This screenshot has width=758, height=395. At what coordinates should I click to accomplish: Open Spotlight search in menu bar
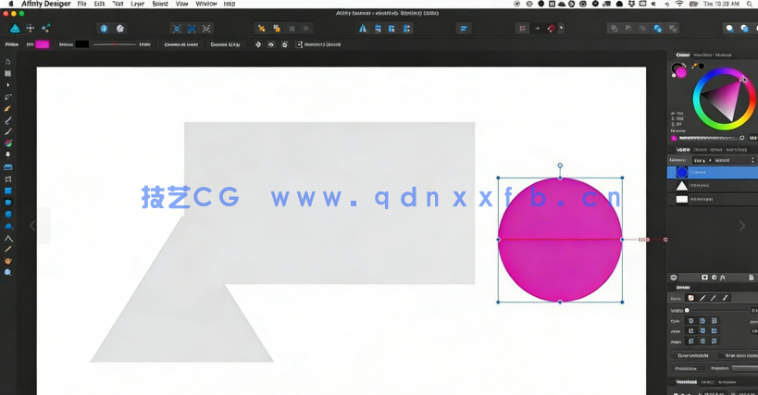tap(751, 4)
